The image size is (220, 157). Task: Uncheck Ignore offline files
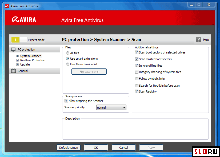tap(137, 66)
